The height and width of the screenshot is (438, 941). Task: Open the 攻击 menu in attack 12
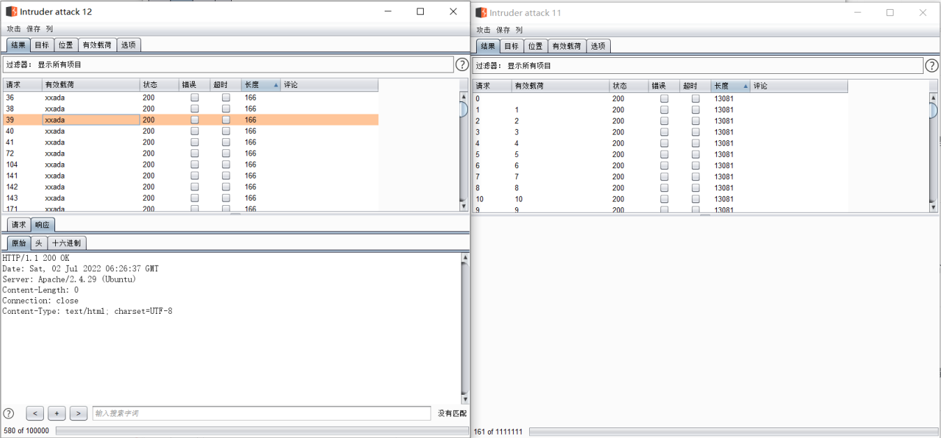click(14, 29)
